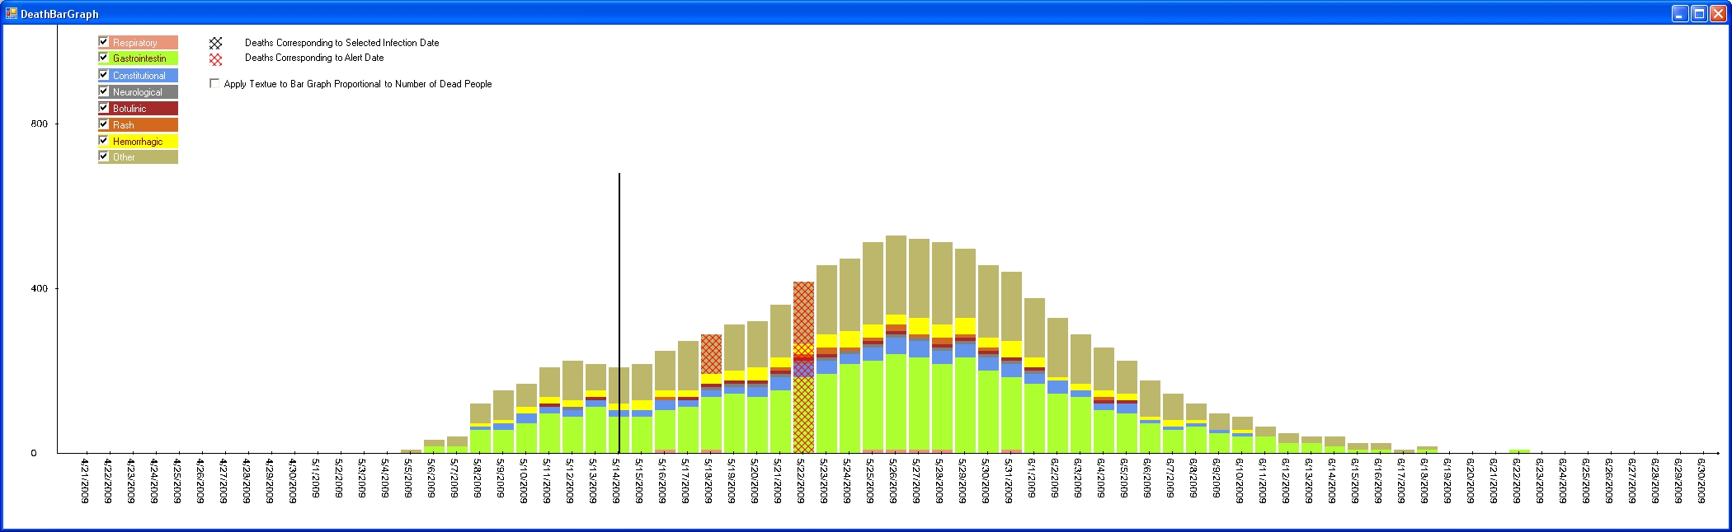Disable the Botulinic syndrome checkbox

click(104, 108)
